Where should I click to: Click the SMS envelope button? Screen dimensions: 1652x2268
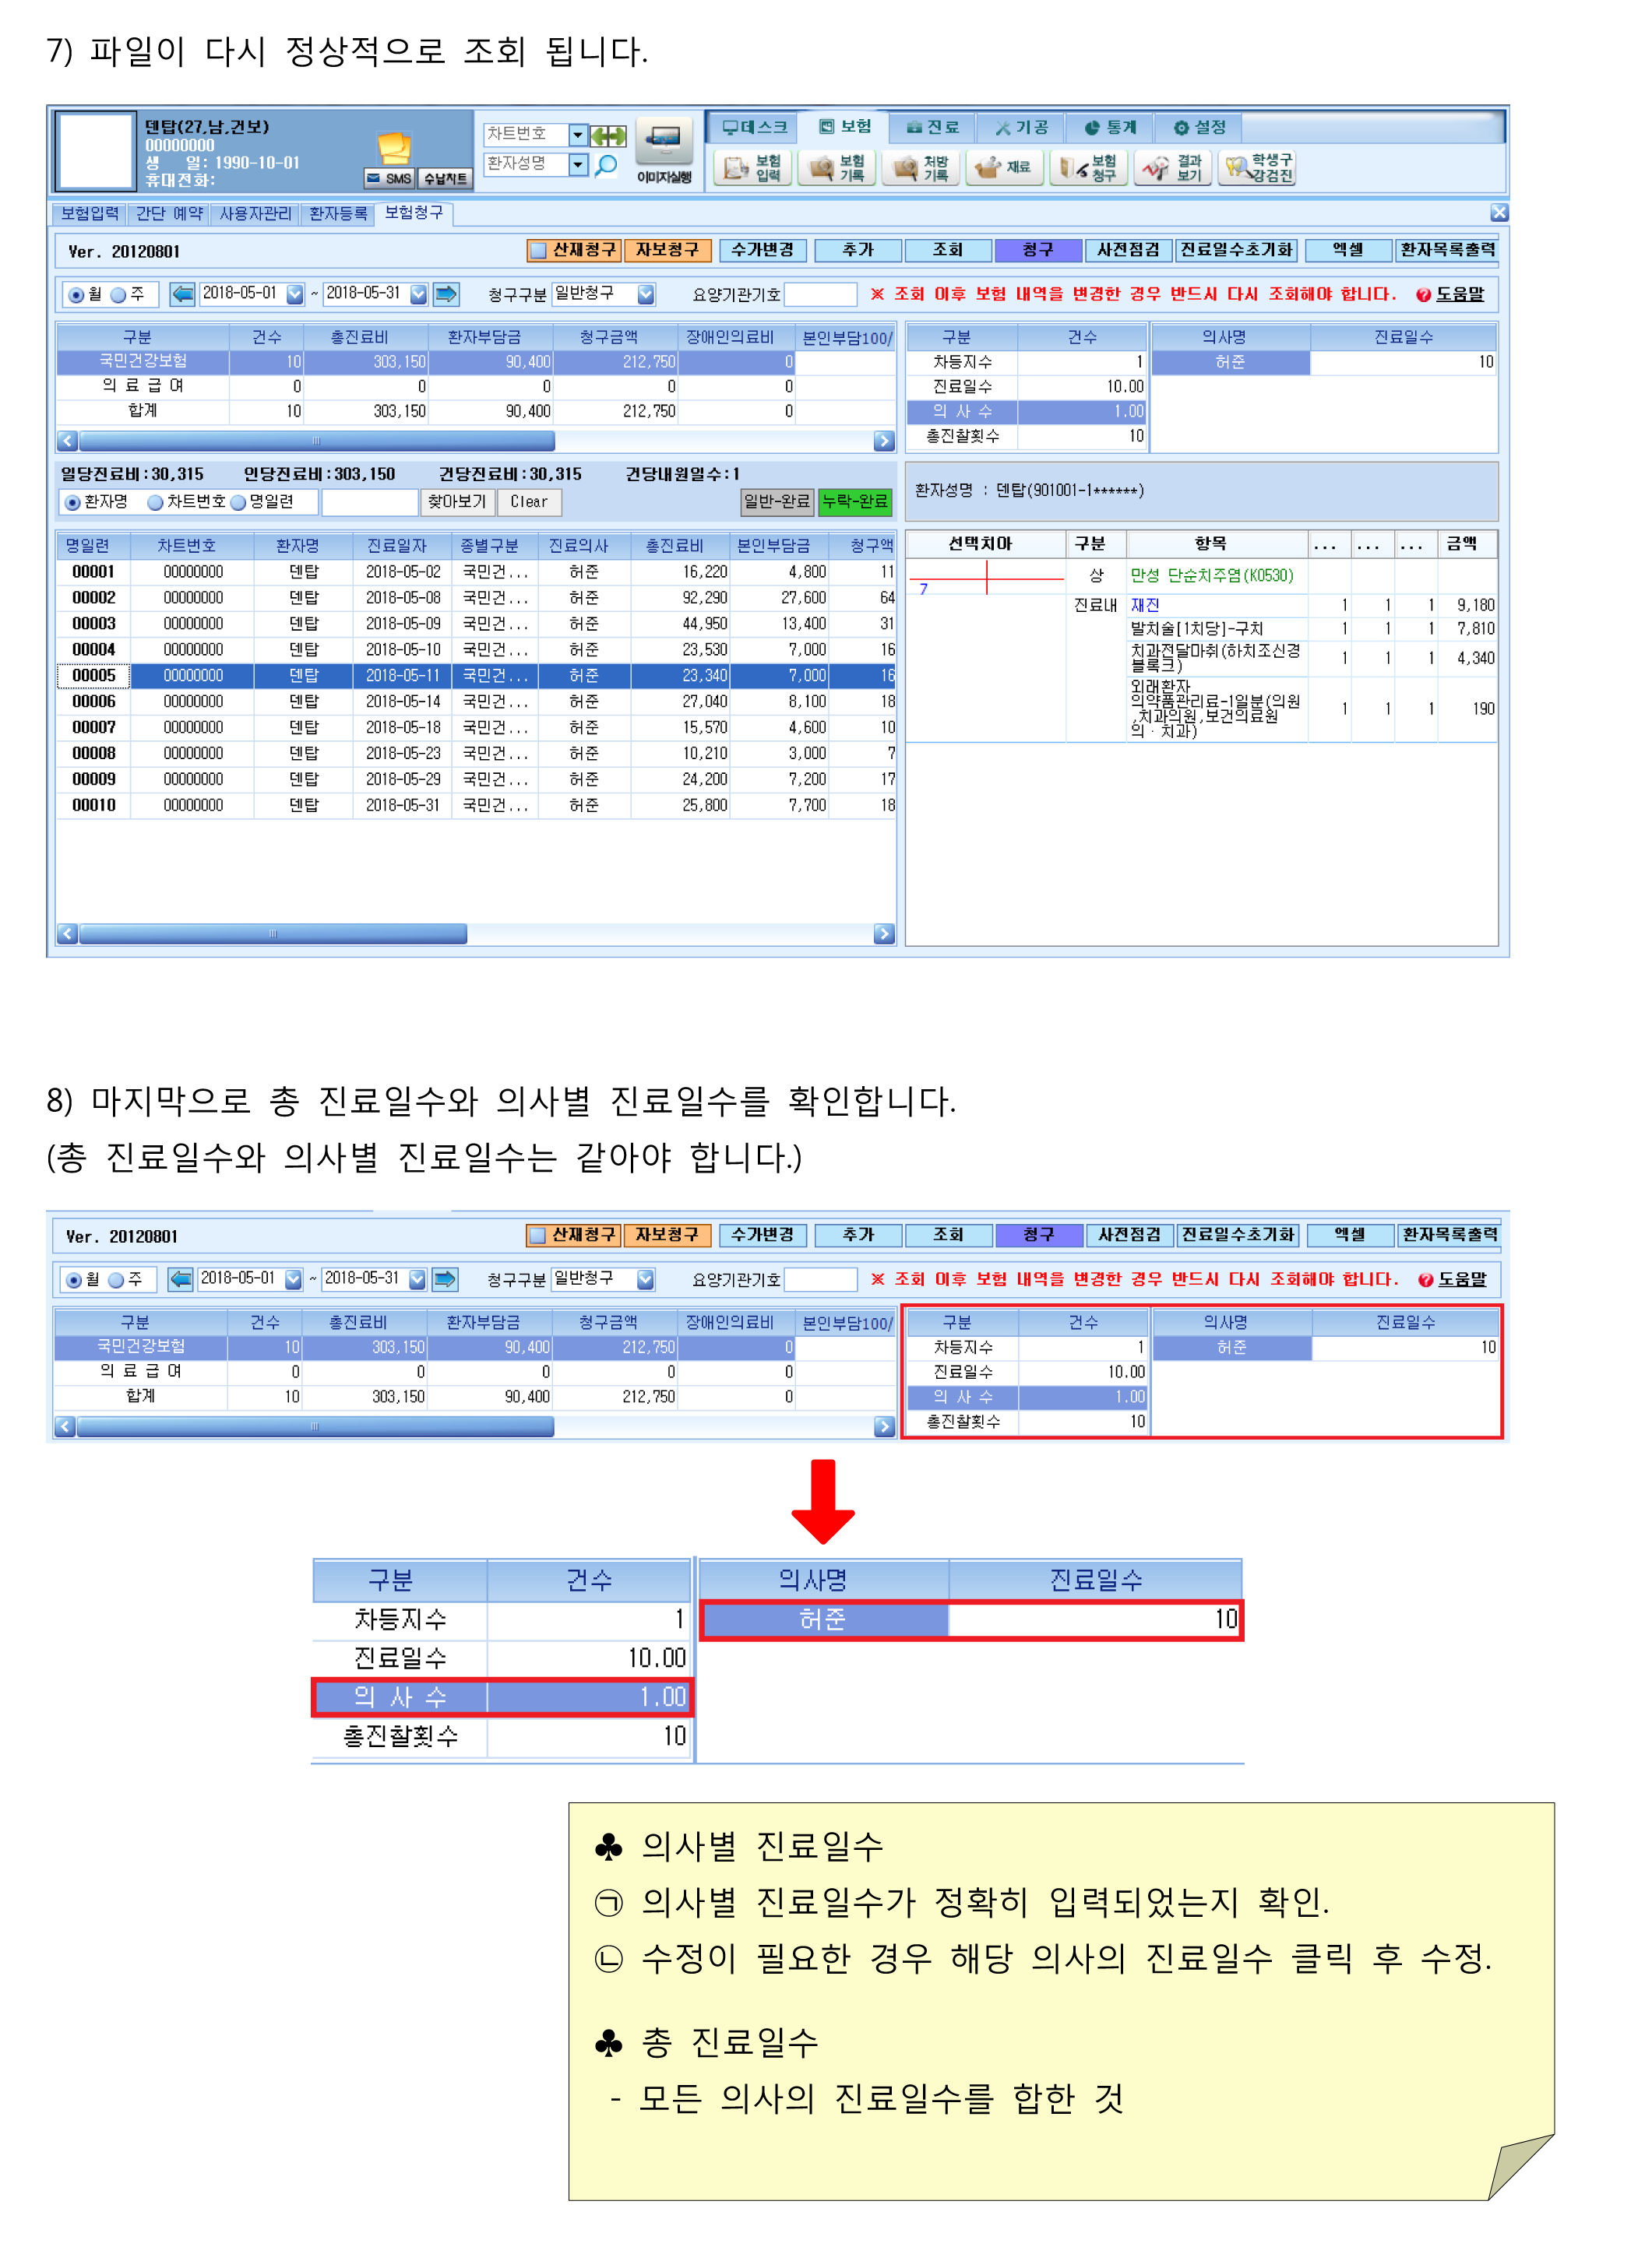389,178
